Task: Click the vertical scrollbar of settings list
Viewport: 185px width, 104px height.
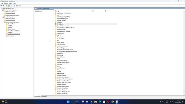Action: [x=184, y=51]
